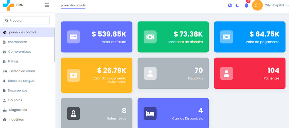Click the sidebar vertical scrollbar
The height and width of the screenshot is (128, 289).
point(54,45)
